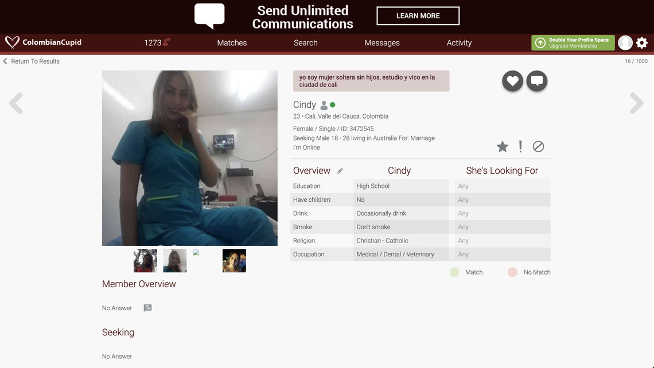Click the green online status dot
Viewport: 654px width, 368px height.
pyautogui.click(x=332, y=104)
